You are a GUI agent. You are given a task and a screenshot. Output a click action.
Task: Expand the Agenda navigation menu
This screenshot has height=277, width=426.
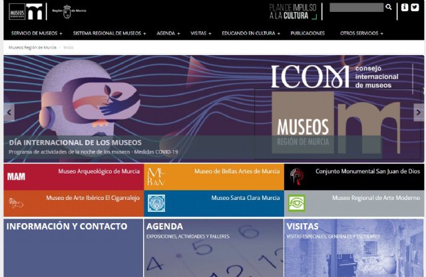pos(168,33)
